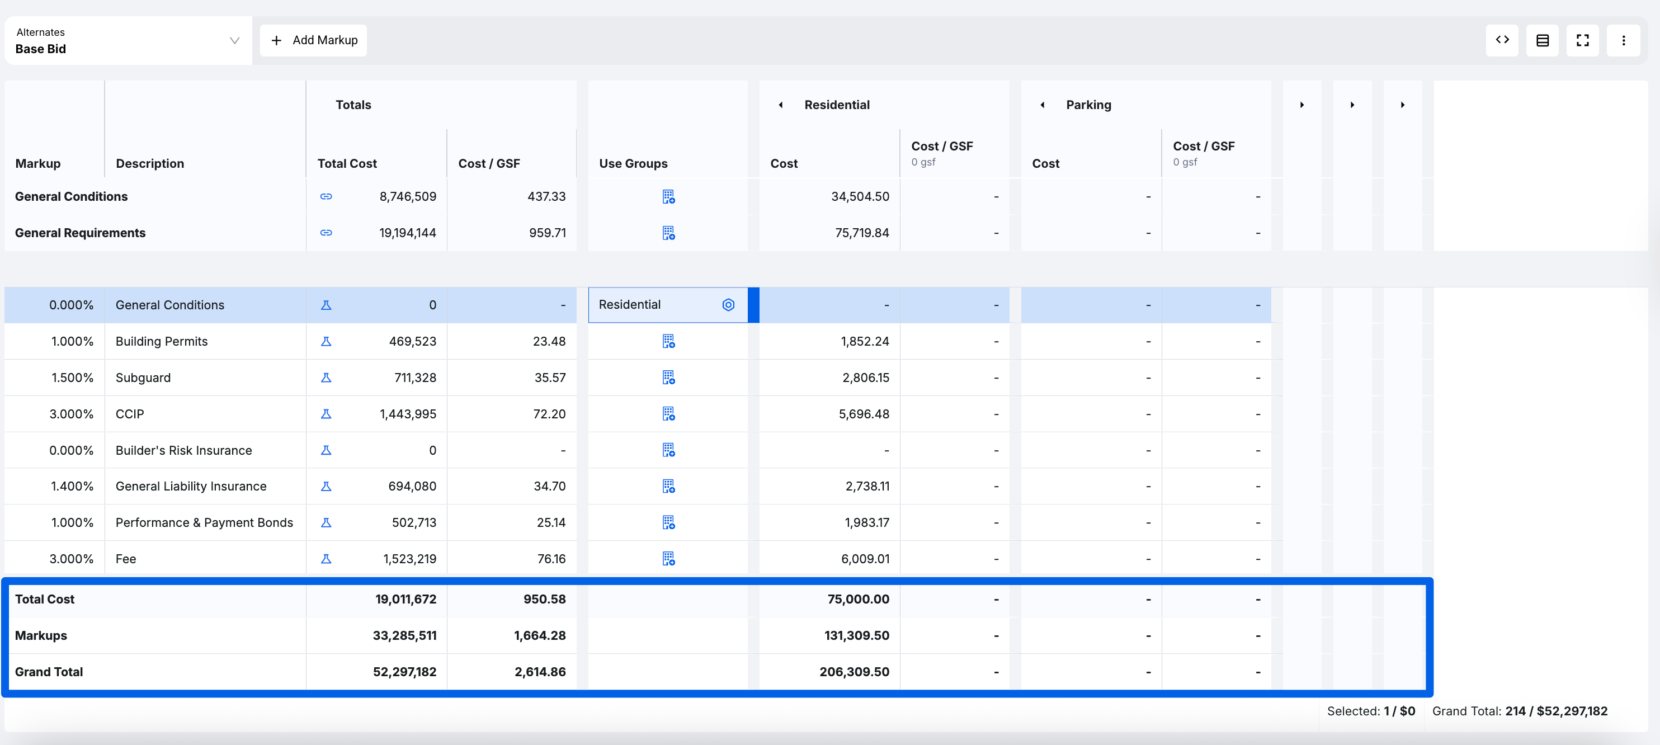The image size is (1660, 745).
Task: Open the three-dot more options menu
Action: pos(1623,40)
